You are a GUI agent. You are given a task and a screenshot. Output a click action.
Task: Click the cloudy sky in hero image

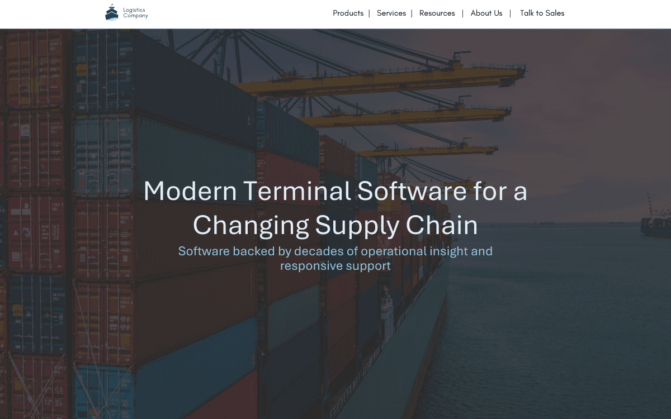587,112
